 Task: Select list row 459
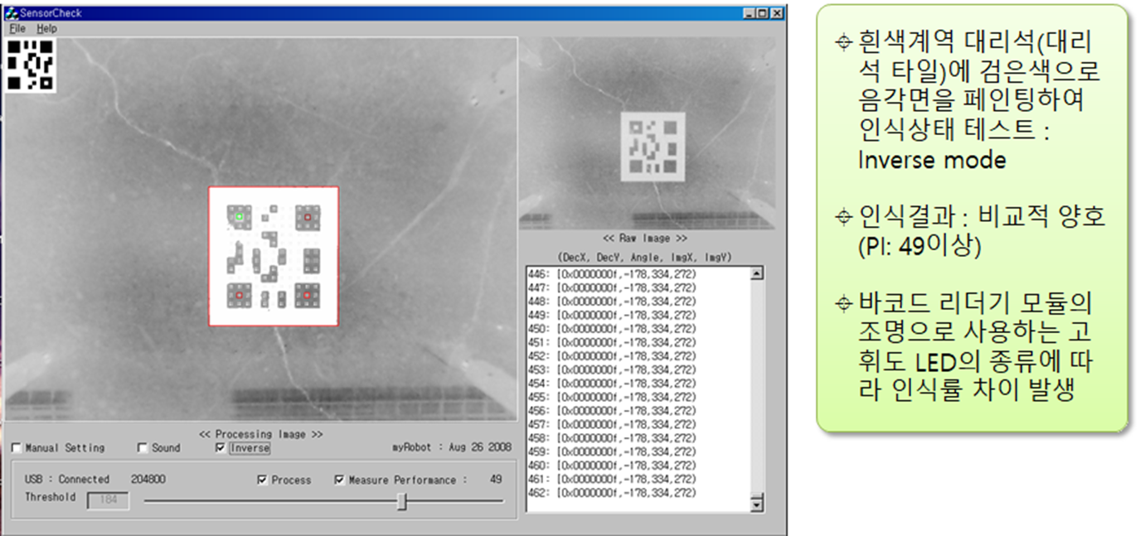click(611, 452)
